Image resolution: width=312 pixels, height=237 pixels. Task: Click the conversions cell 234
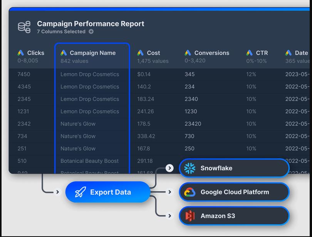point(190,86)
